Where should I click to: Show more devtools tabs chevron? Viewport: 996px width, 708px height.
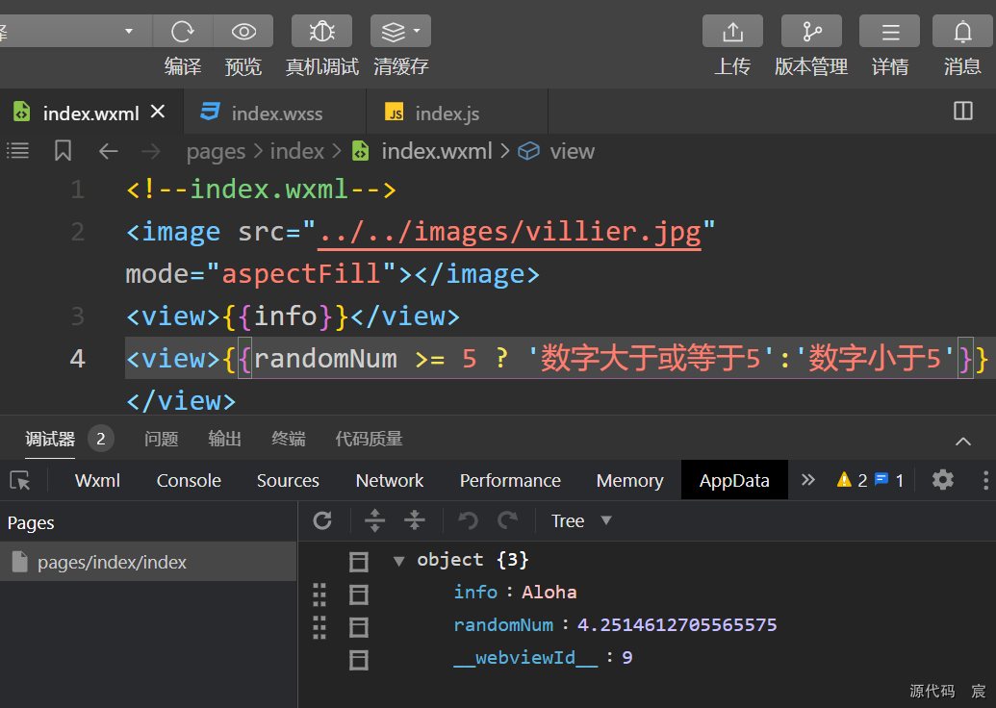pyautogui.click(x=808, y=479)
